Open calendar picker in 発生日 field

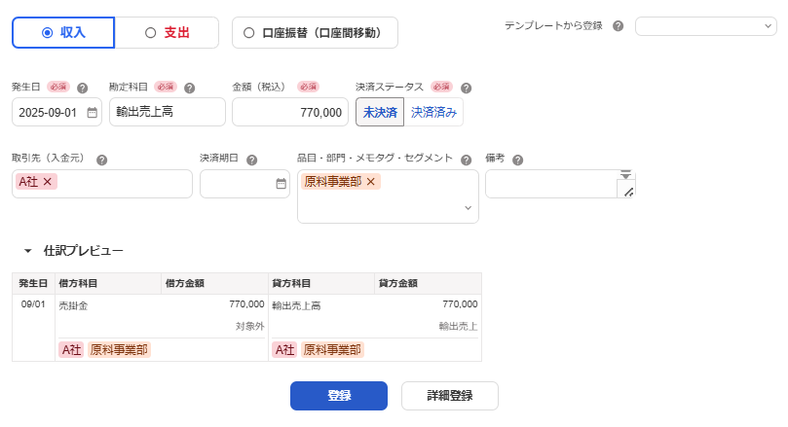(92, 113)
